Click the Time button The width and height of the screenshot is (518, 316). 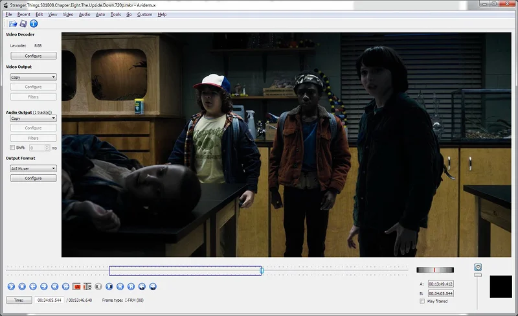(19, 300)
